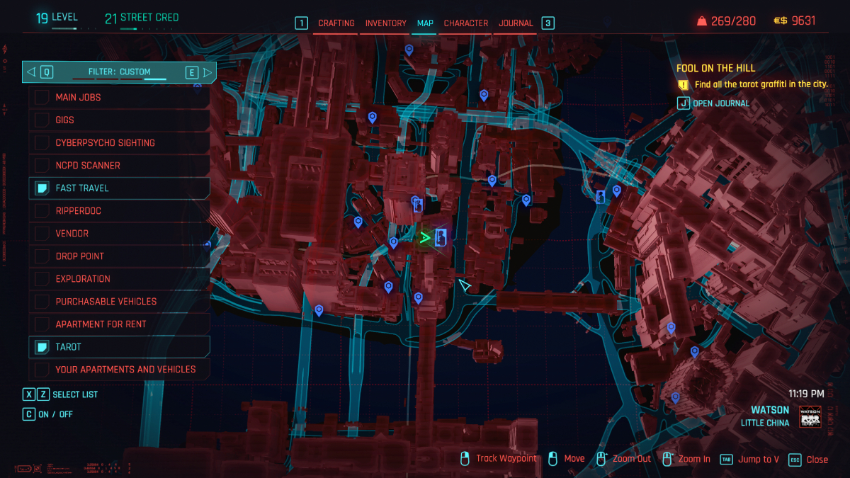Switch to the previous filter preset arrow
The height and width of the screenshot is (478, 850).
pos(31,72)
